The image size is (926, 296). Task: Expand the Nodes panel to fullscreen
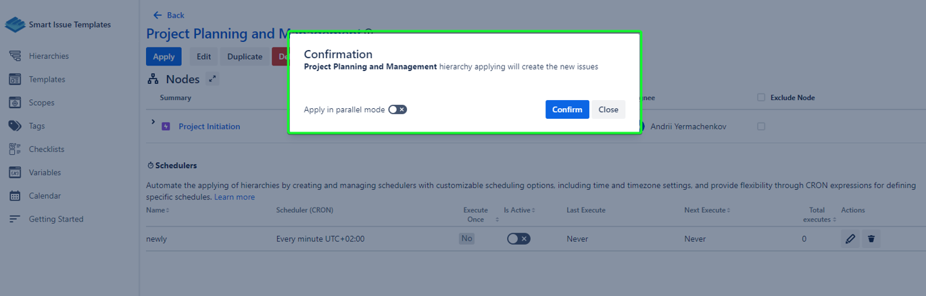click(x=212, y=79)
